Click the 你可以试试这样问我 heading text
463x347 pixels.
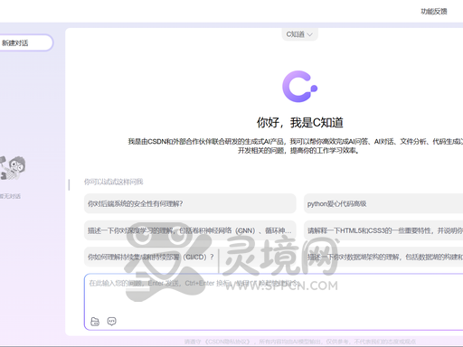tap(113, 182)
